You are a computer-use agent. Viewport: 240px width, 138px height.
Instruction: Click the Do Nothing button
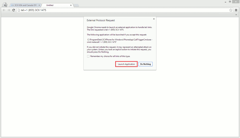(145, 64)
